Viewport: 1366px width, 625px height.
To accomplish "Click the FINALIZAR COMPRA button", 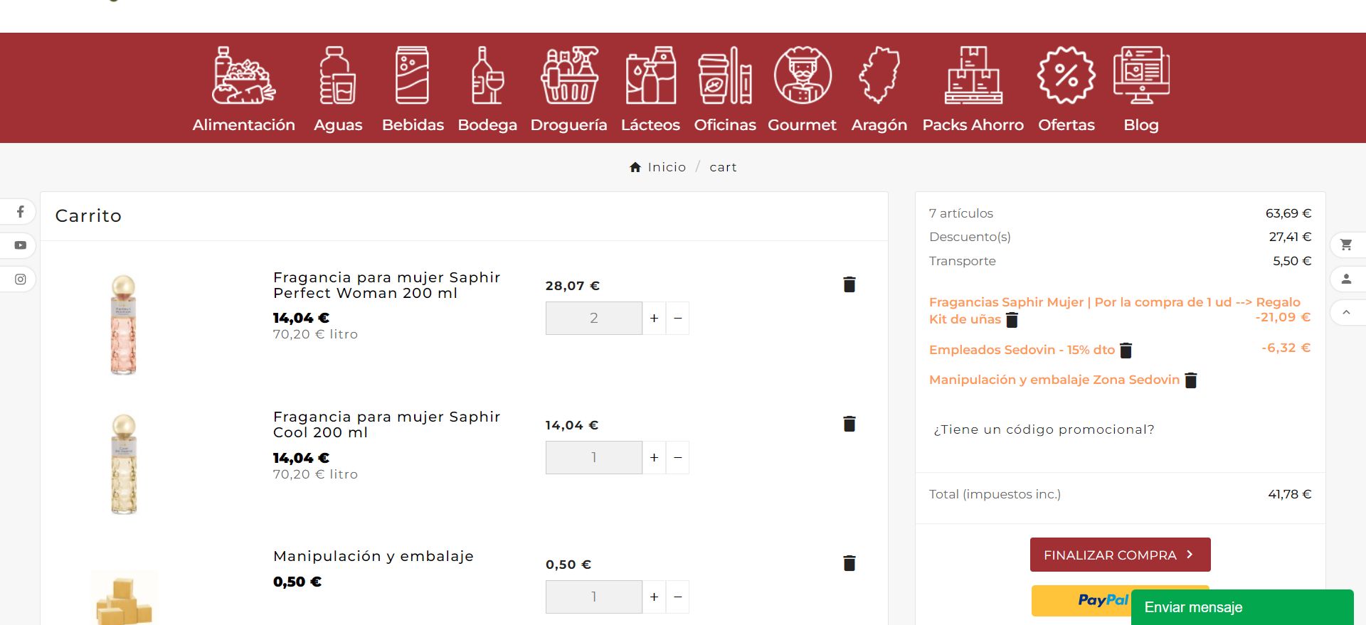I will point(1121,555).
